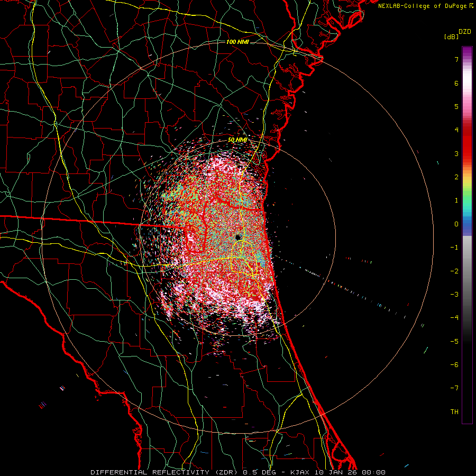Click the 1 tick label on color scale
This screenshot has width=476, height=476.
(x=456, y=200)
